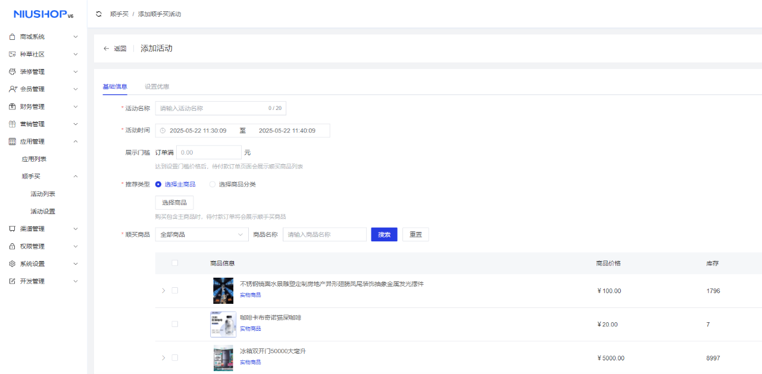
Task: Tick the select-all checkbox in table header
Action: [x=175, y=263]
